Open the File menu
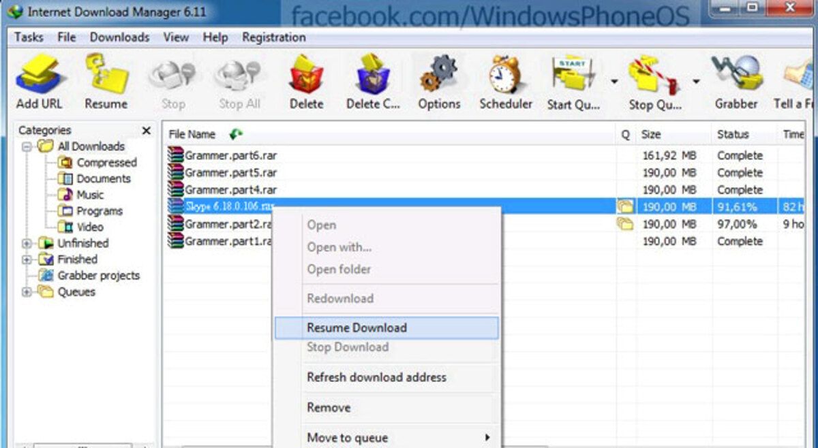Screen dimensions: 818x448 67,37
